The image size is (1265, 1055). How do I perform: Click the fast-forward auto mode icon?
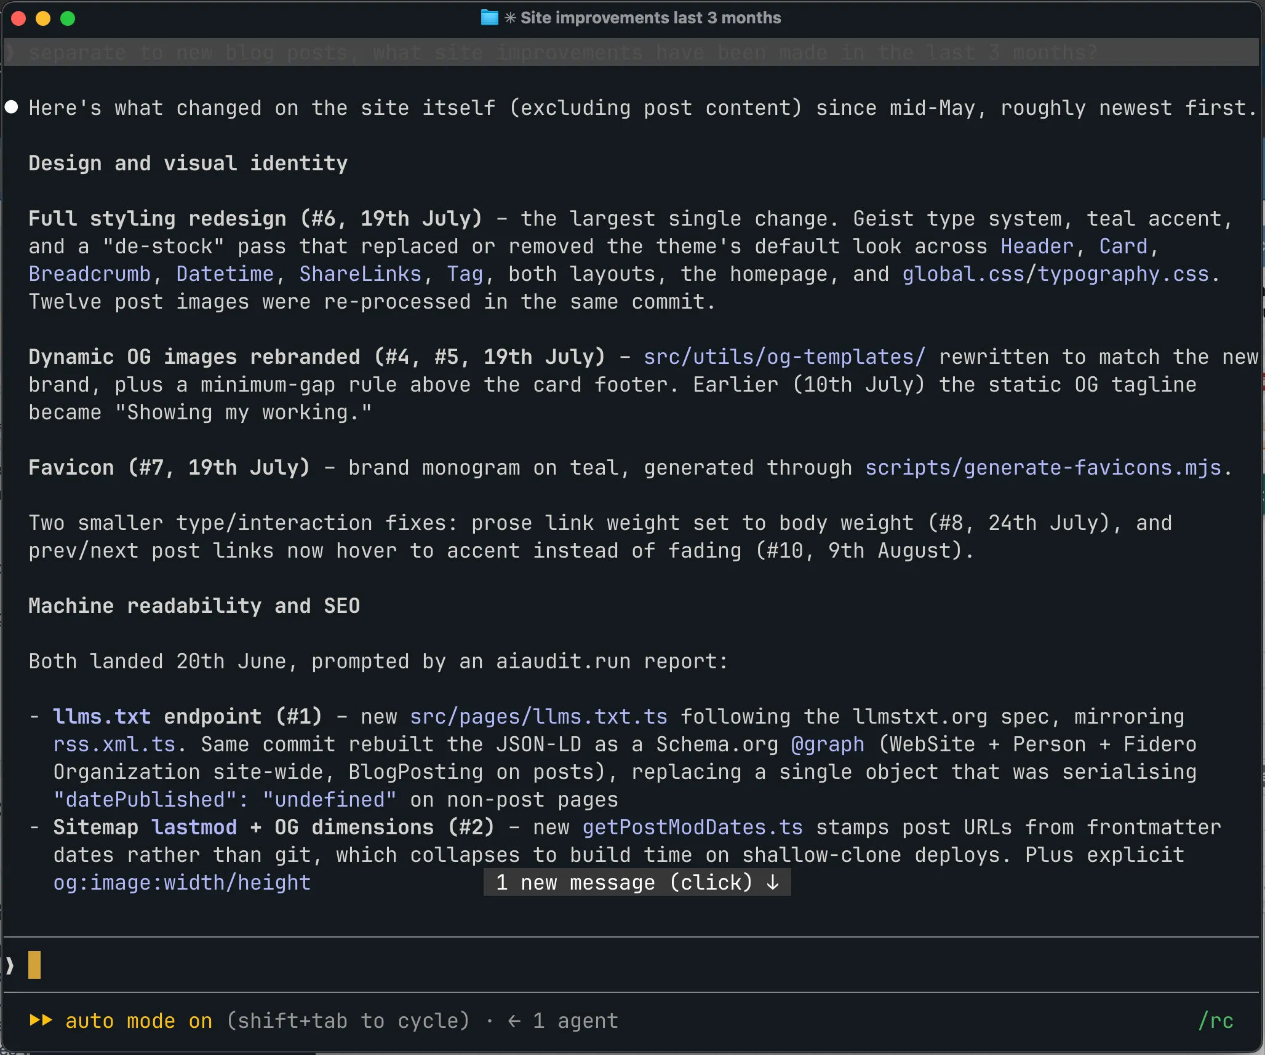(41, 1021)
